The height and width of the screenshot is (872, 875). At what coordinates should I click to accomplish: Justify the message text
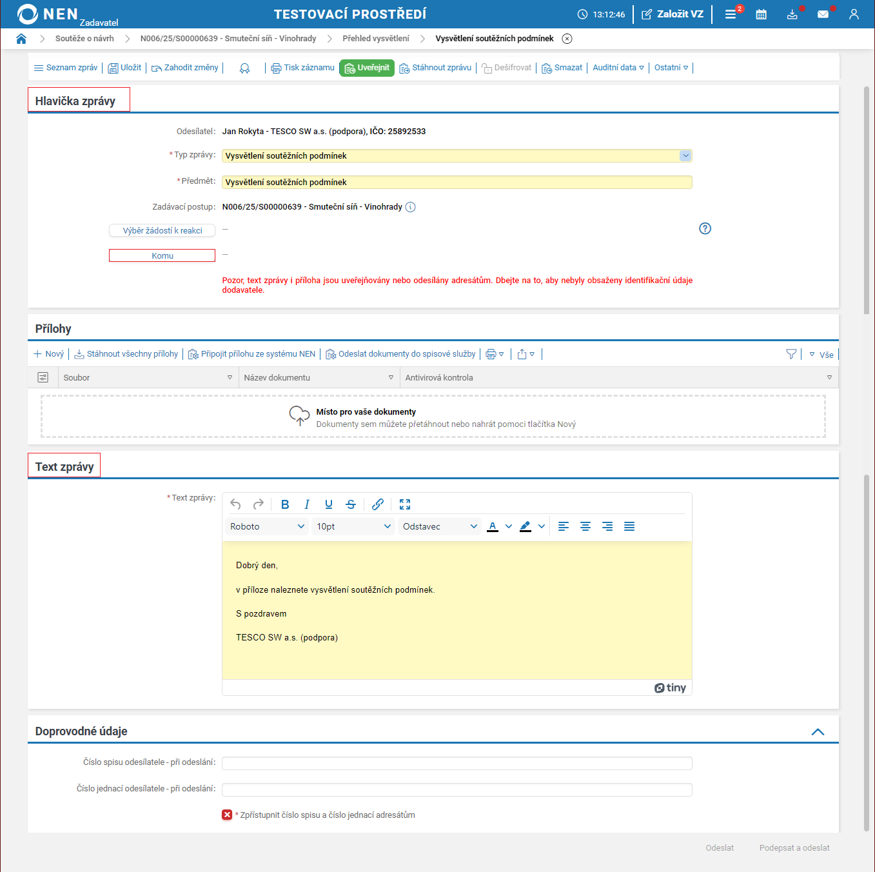click(x=629, y=526)
